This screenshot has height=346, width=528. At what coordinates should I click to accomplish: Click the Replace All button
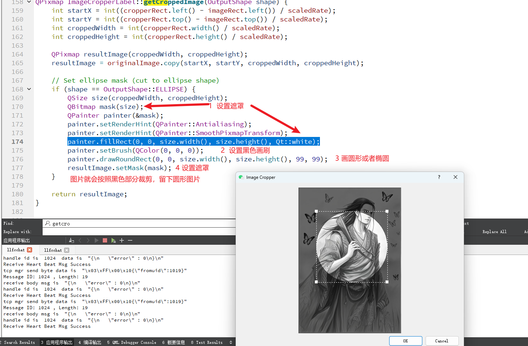pyautogui.click(x=494, y=232)
